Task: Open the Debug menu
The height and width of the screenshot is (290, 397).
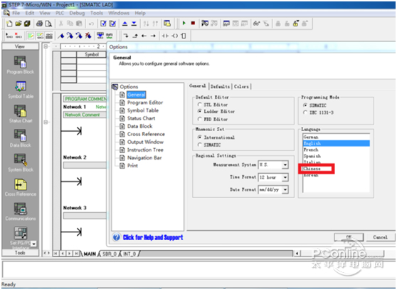Action: [77, 13]
